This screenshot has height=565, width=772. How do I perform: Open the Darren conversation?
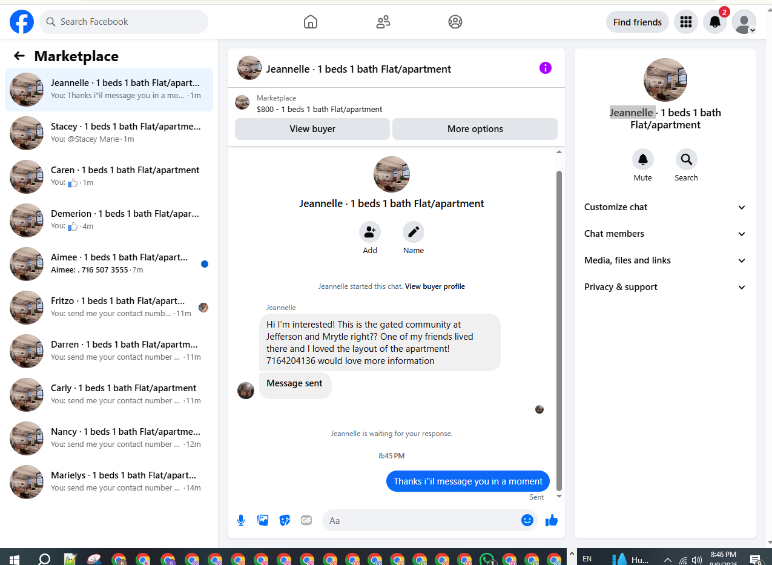tap(109, 351)
